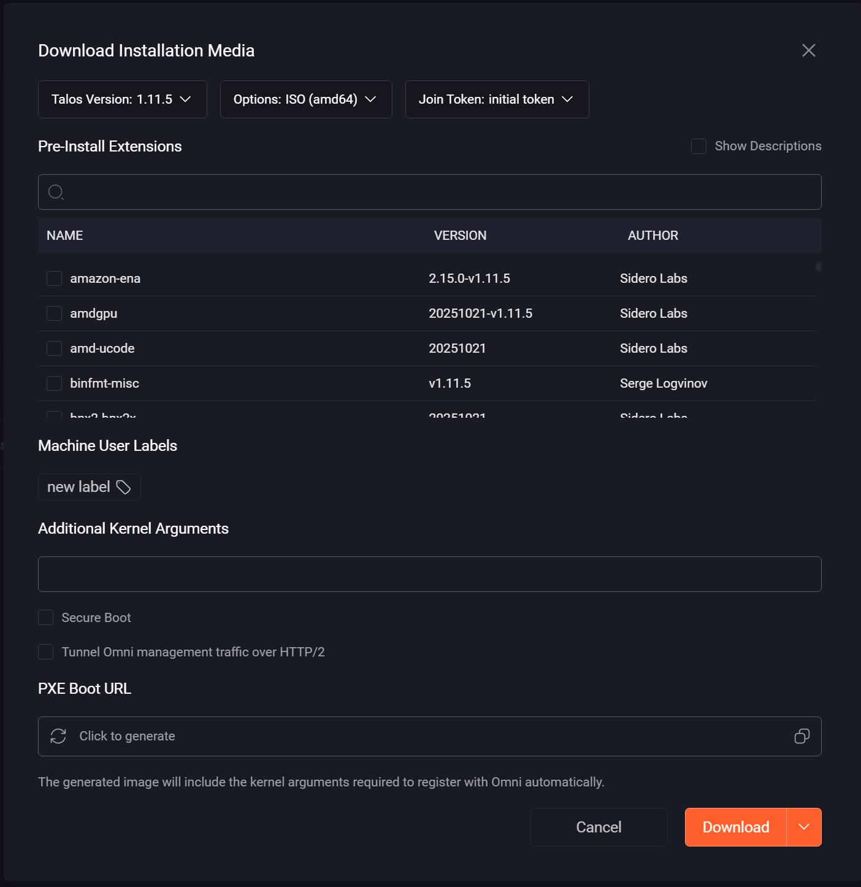861x887 pixels.
Task: Expand the Options ISO (amd64) dropdown
Action: click(x=305, y=99)
